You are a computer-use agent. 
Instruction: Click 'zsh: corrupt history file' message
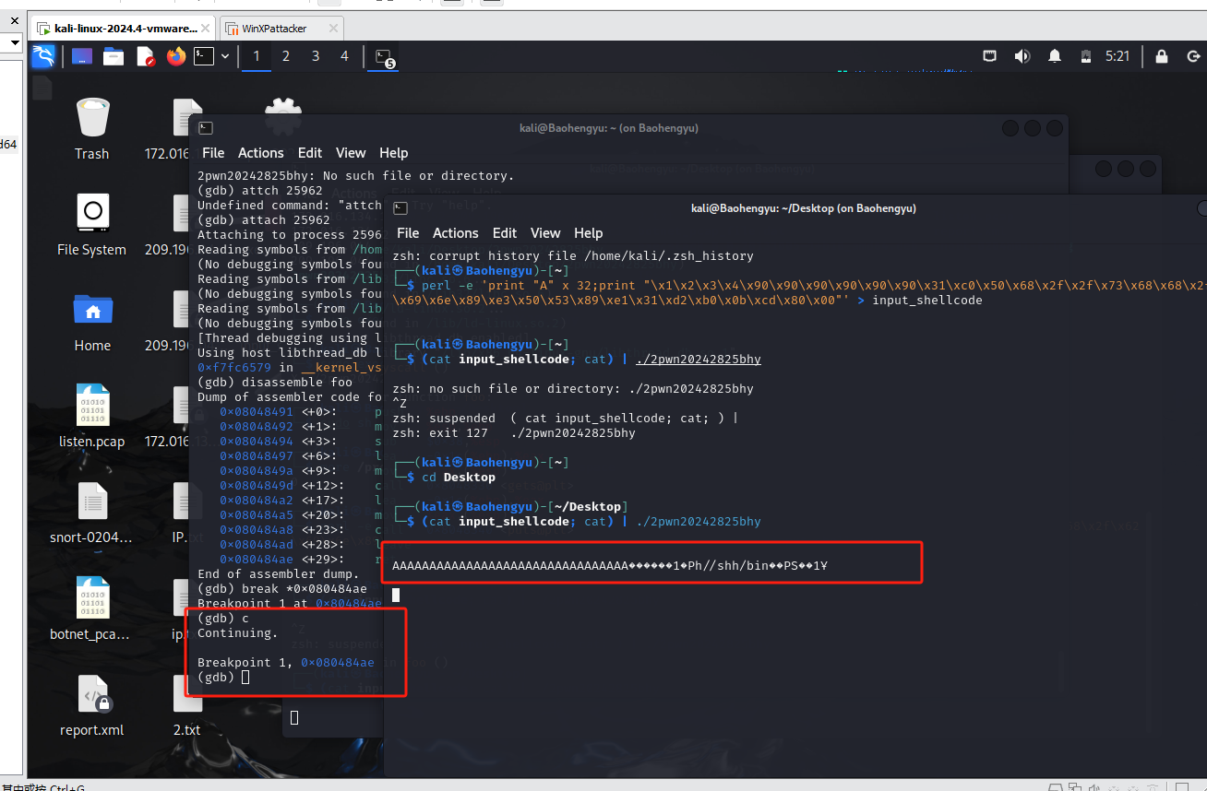tap(573, 256)
